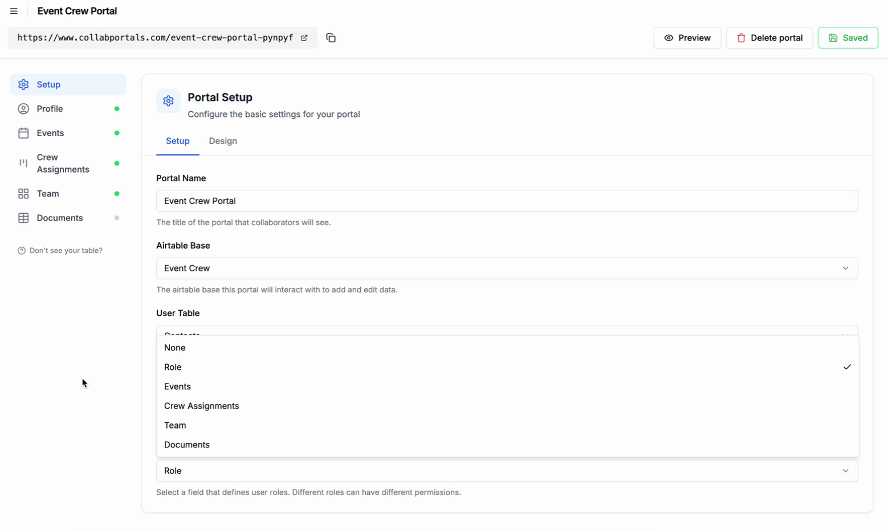Click the green status dot beside Team
This screenshot has height=530, width=888.
point(117,194)
